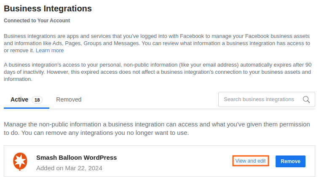319x177 pixels.
Task: Click the Smash Balloon orange logo icon
Action: 20,161
